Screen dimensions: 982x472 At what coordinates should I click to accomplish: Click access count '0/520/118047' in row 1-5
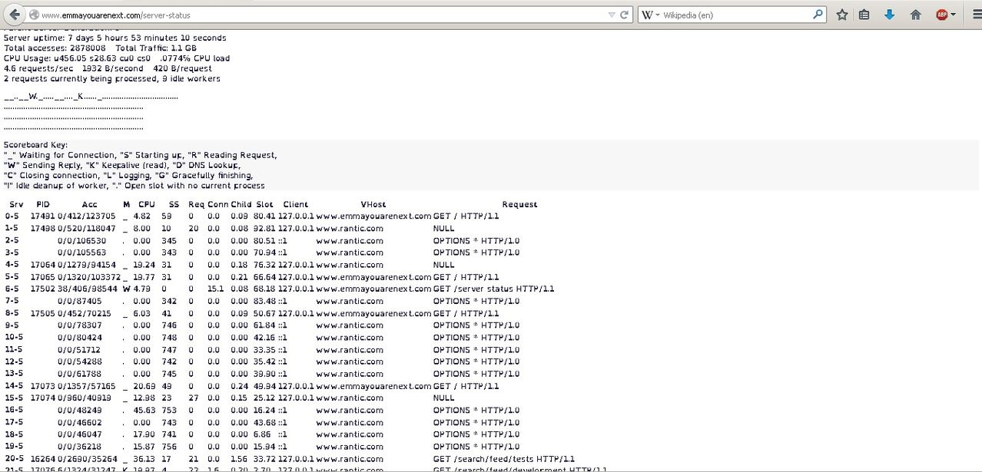87,228
